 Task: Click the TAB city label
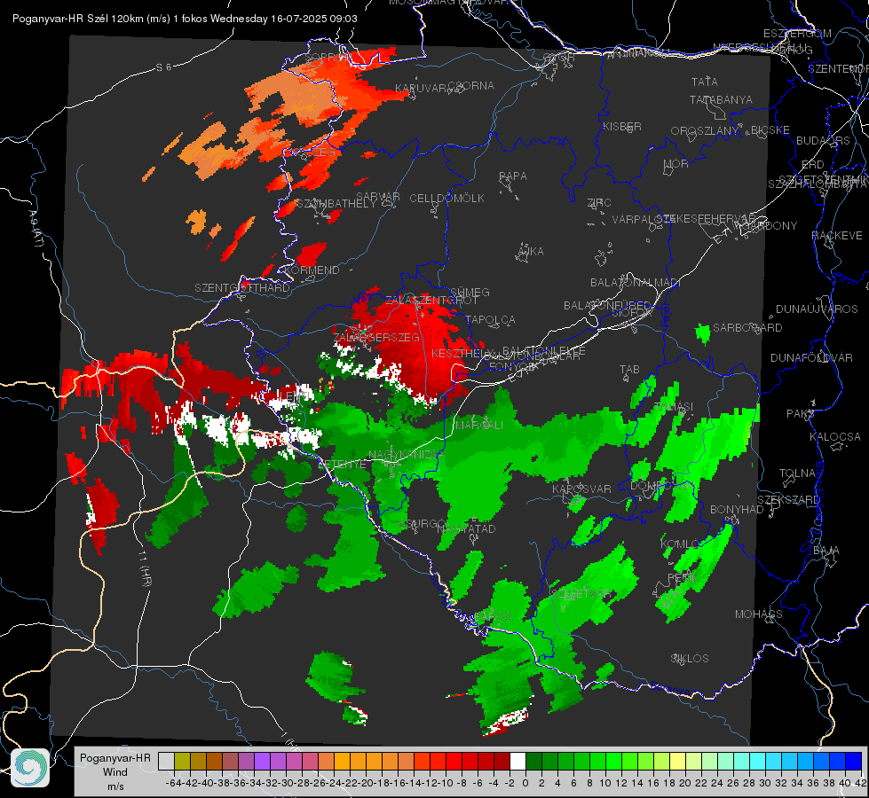629,370
